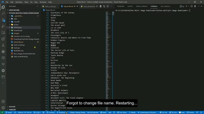The image size is (204, 114).
Task: Switch to the PROBLEMS panel tab
Action: click(x=120, y=6)
